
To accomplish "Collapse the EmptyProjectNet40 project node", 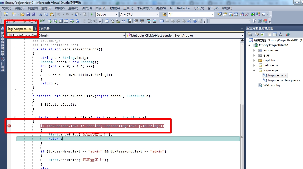I will click(249, 45).
